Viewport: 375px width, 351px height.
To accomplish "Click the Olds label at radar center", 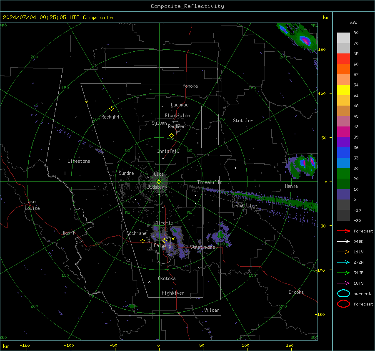I will tap(159, 174).
